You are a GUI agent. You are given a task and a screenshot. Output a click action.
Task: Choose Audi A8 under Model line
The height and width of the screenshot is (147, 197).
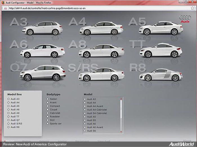[13, 113]
